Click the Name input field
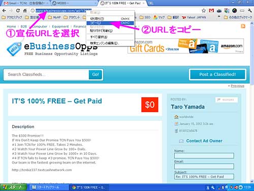 point(204,155)
